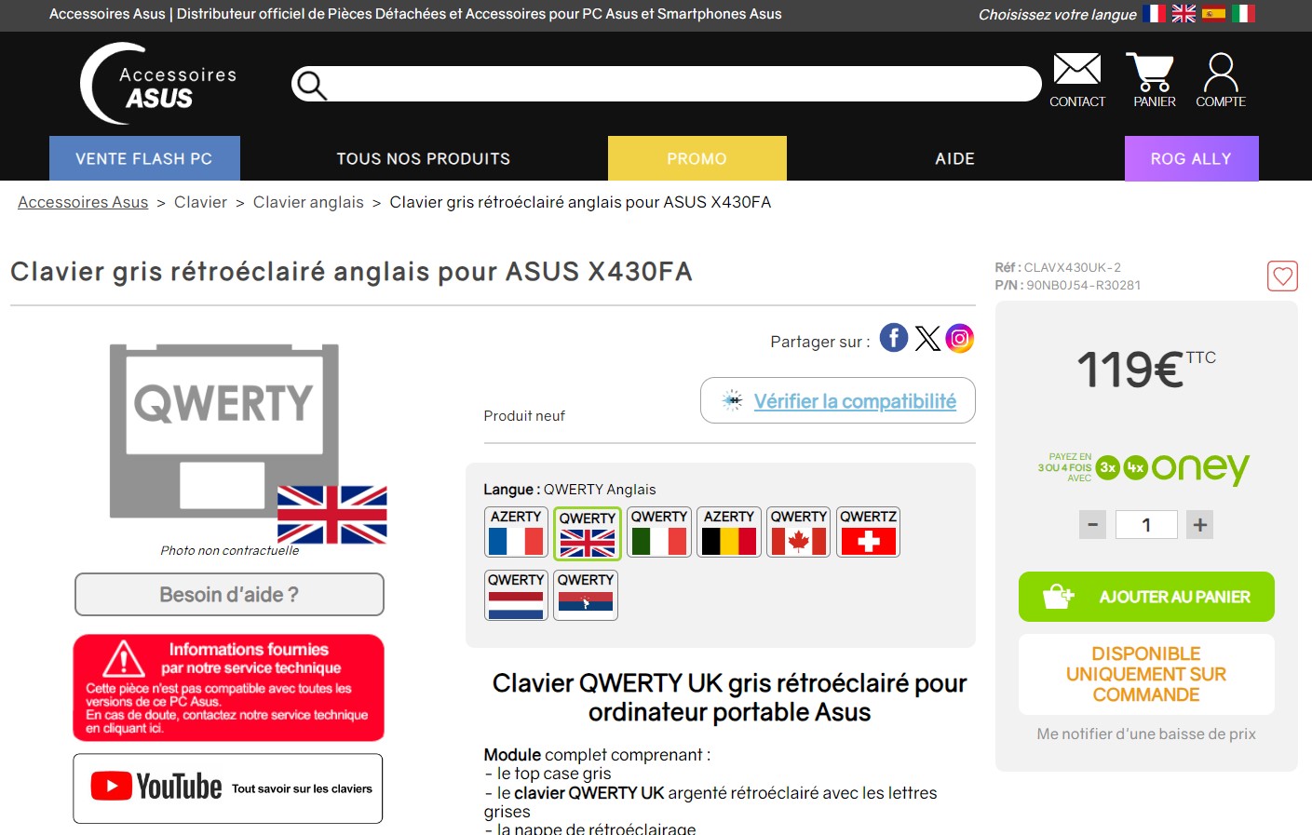
Task: Click the product title heading
Action: pyautogui.click(x=352, y=272)
